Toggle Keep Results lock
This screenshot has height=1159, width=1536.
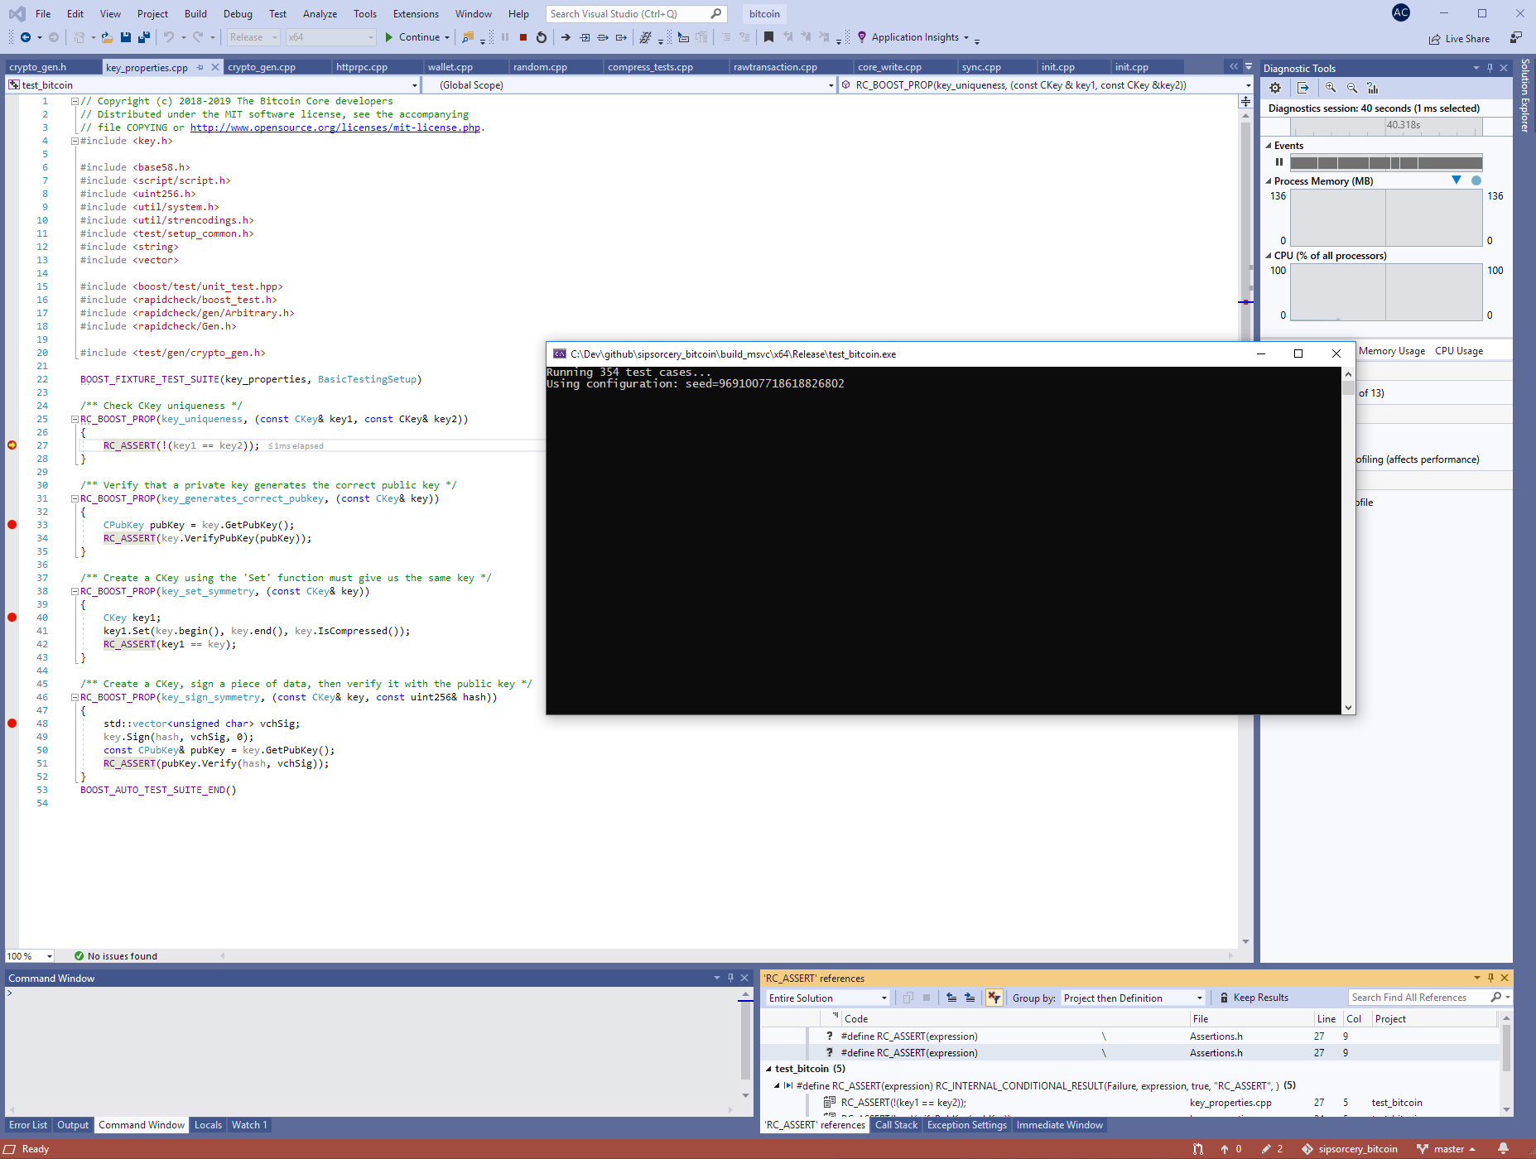1254,998
